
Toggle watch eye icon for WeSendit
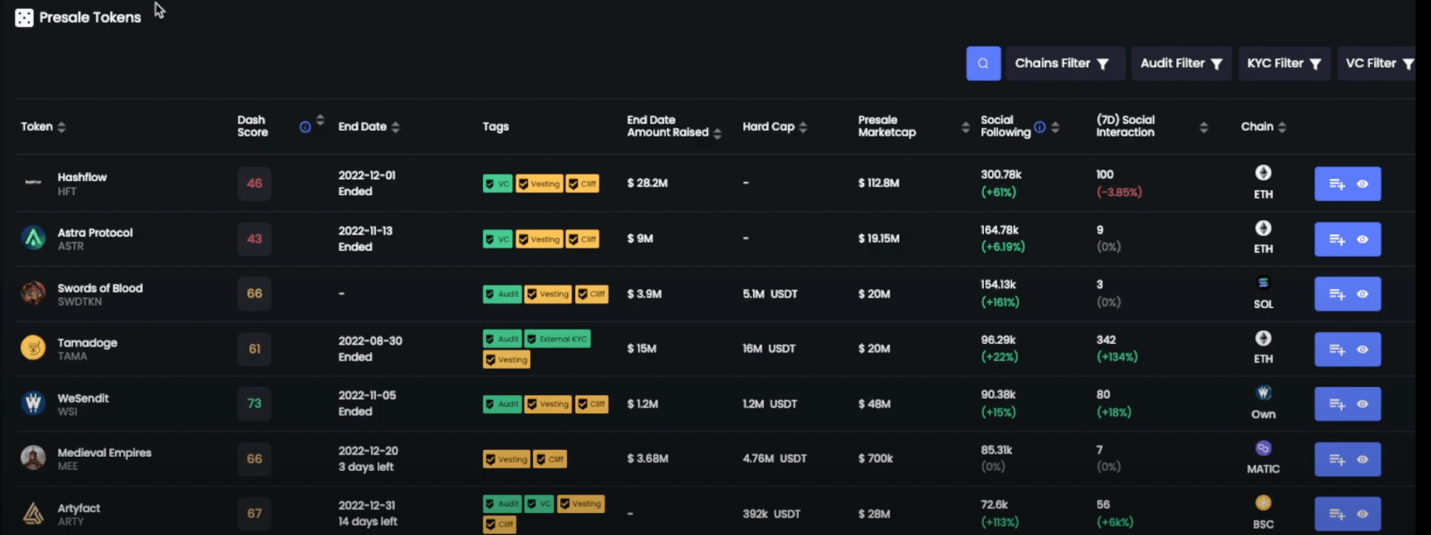[x=1362, y=404]
